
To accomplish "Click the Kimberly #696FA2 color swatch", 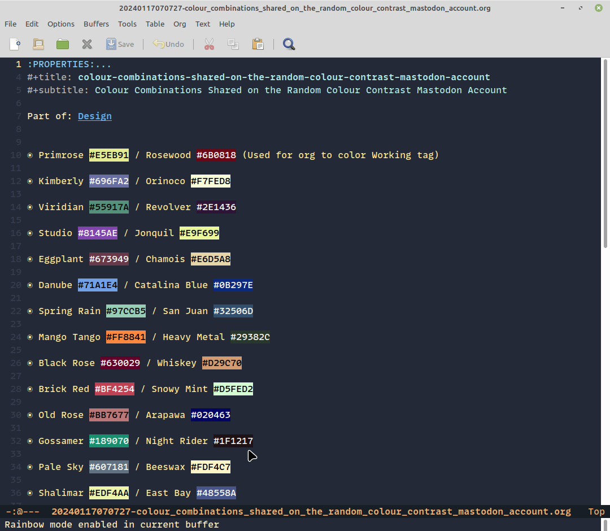I will [x=109, y=181].
